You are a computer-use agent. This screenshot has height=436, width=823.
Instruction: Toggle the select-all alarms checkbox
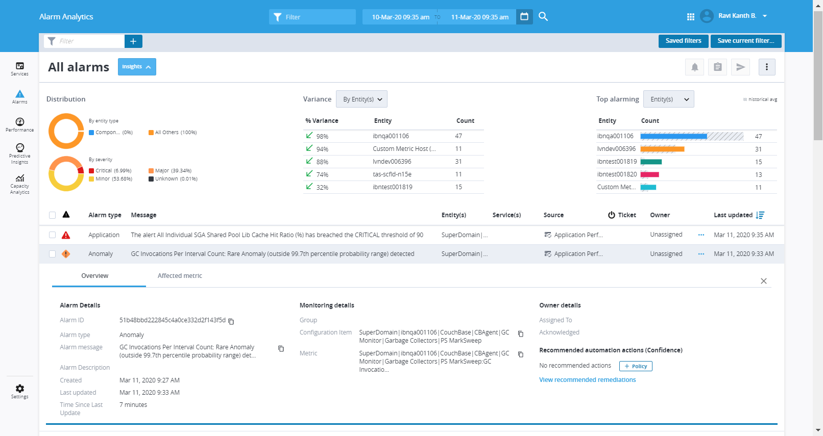(x=52, y=215)
